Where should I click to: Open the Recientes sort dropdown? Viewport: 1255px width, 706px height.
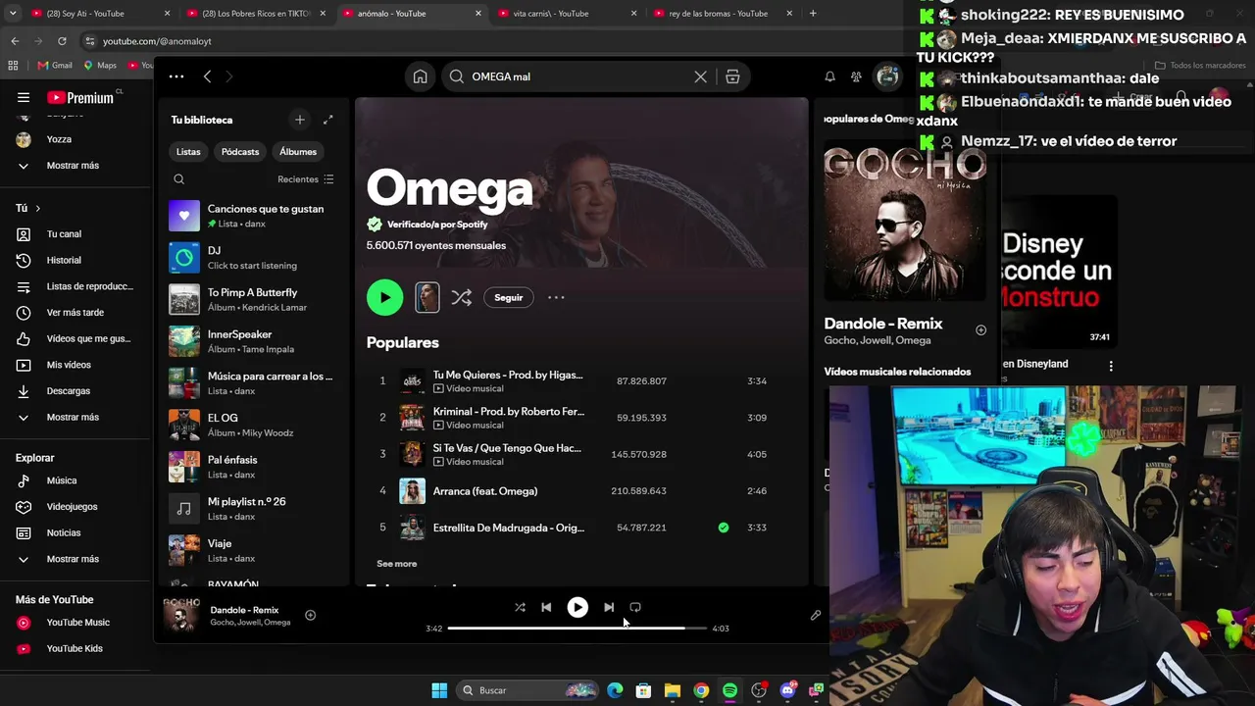(x=306, y=179)
